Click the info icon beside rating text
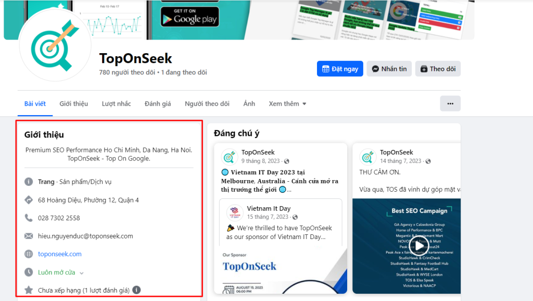 (x=136, y=290)
